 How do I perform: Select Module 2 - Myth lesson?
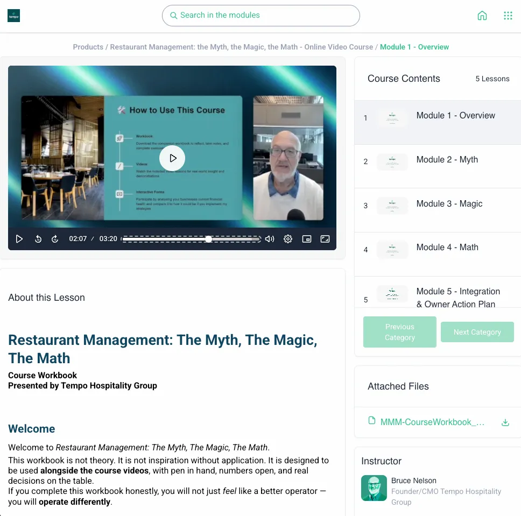tap(438, 166)
